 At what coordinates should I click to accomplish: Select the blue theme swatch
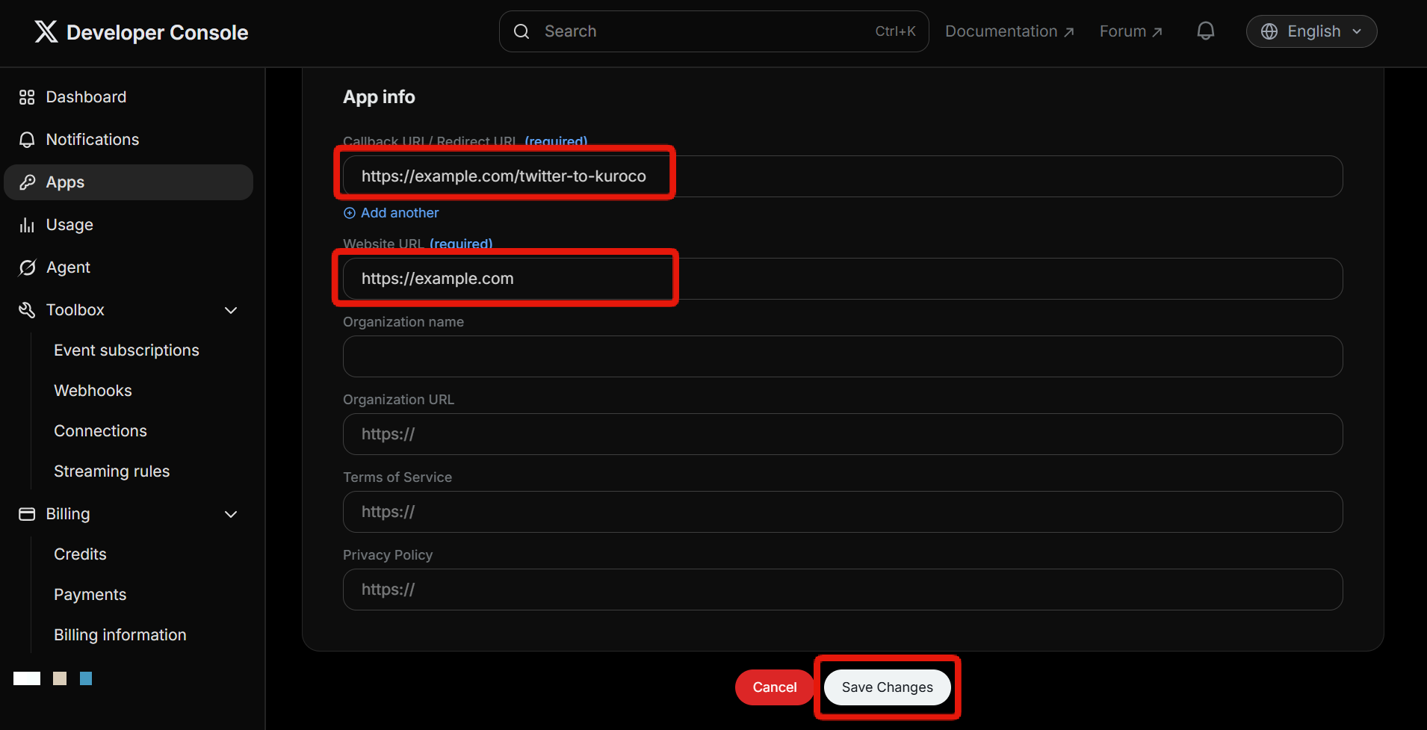coord(86,678)
